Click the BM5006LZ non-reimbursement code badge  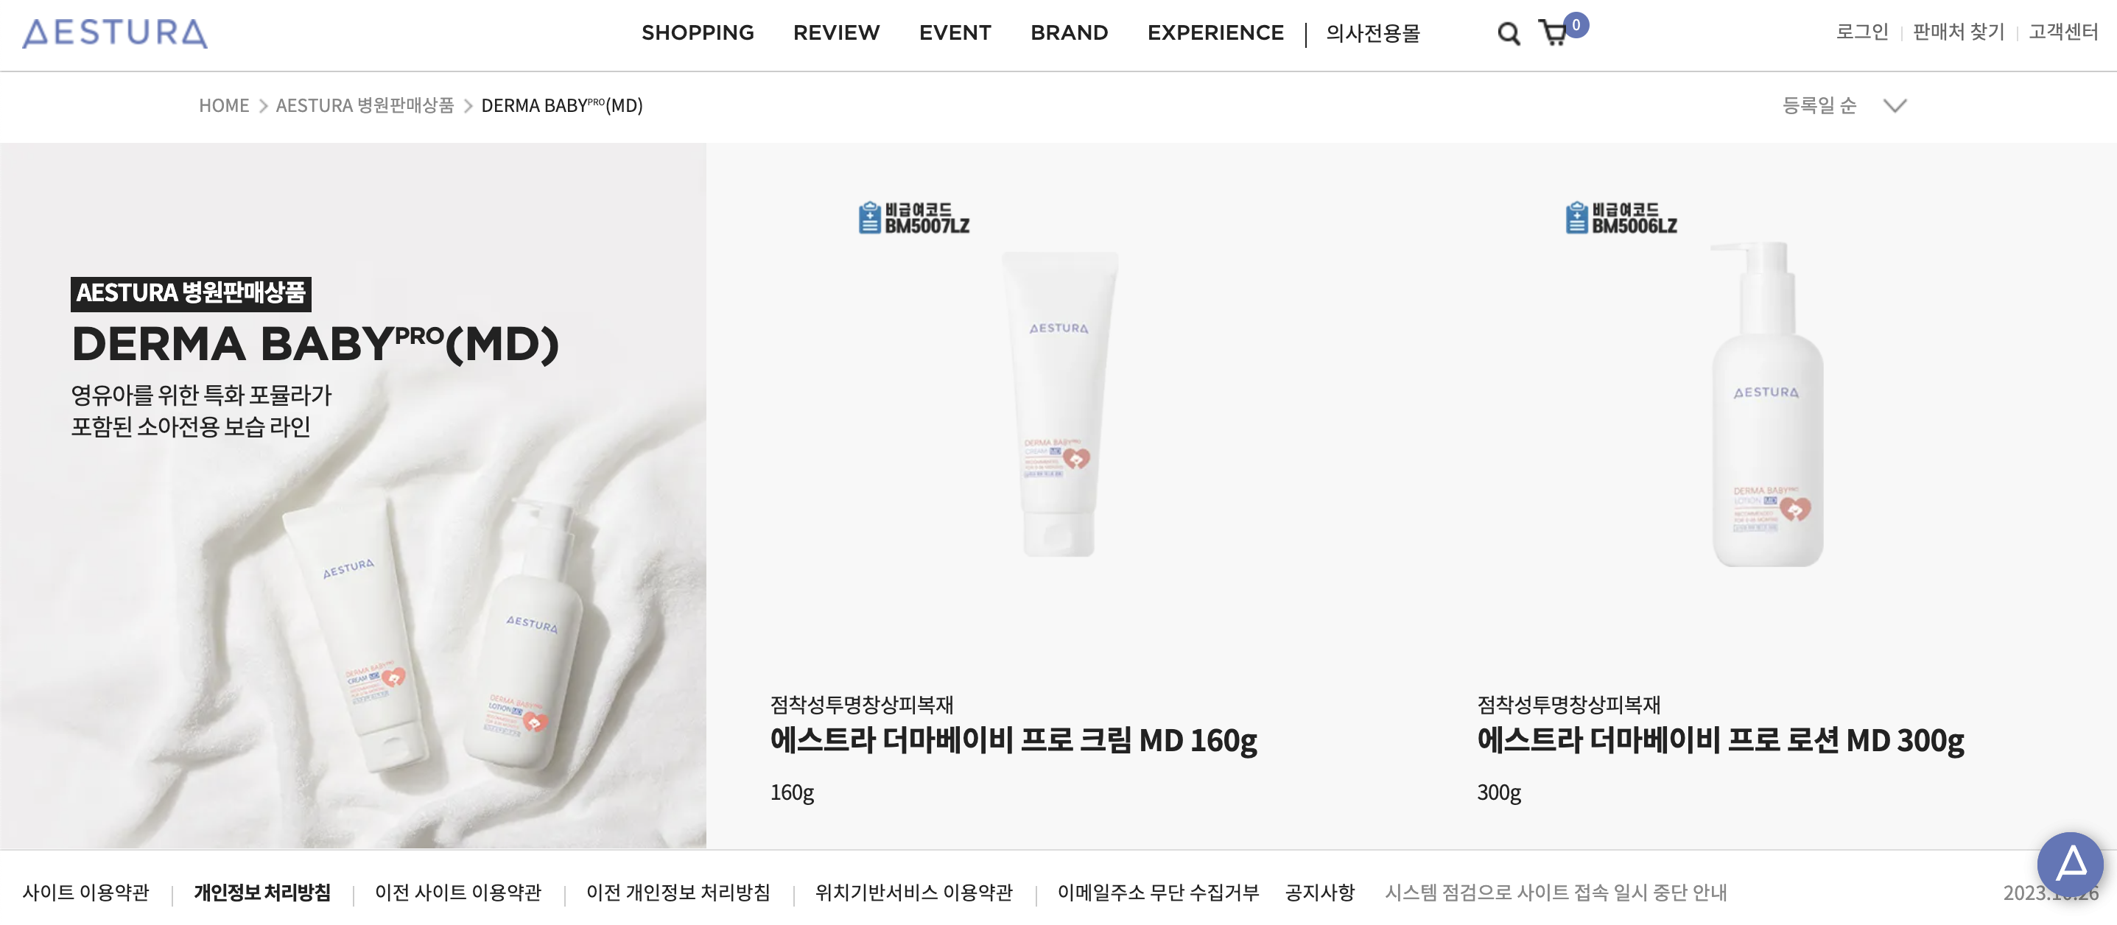(x=1621, y=218)
